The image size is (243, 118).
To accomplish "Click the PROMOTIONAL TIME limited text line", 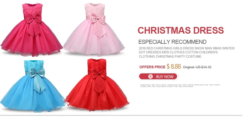I will [x=180, y=85].
